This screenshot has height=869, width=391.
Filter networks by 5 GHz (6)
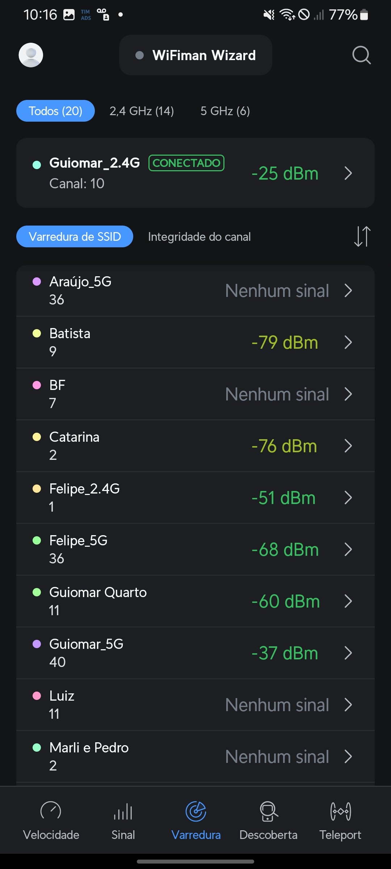point(225,111)
